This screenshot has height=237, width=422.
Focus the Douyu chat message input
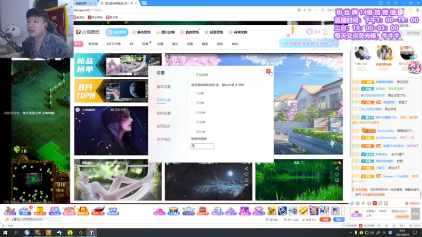[x=388, y=214]
